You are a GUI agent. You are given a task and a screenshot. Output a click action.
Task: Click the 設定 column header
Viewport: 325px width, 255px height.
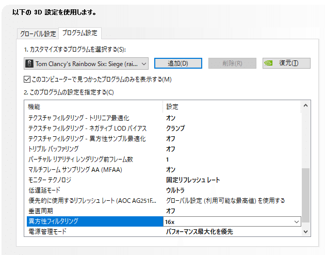pos(172,107)
